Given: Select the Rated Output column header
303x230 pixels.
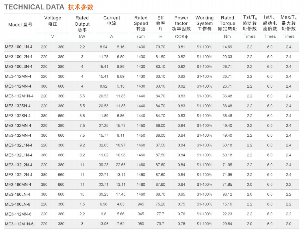Looking at the screenshot, I should tap(82, 24).
